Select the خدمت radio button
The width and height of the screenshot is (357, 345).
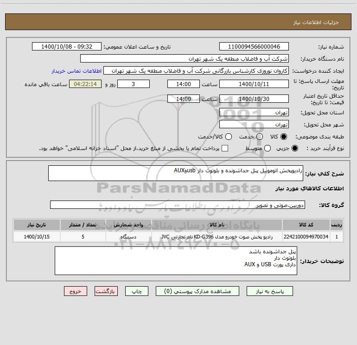(260, 137)
